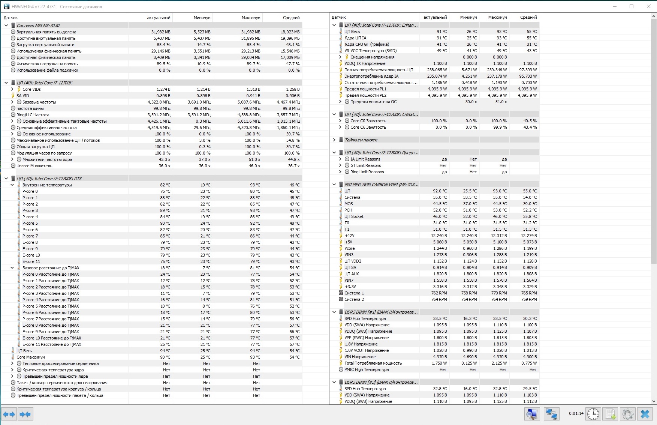Click Total Потребляемая мощность row
Screen dimensions: 657x425
[435, 363]
